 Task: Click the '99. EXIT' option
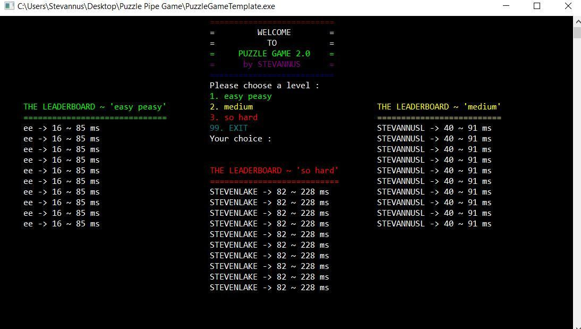click(228, 128)
